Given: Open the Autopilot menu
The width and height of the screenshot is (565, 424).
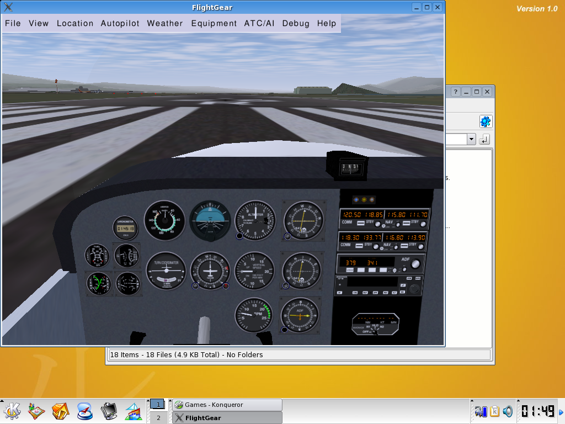Looking at the screenshot, I should (x=120, y=23).
